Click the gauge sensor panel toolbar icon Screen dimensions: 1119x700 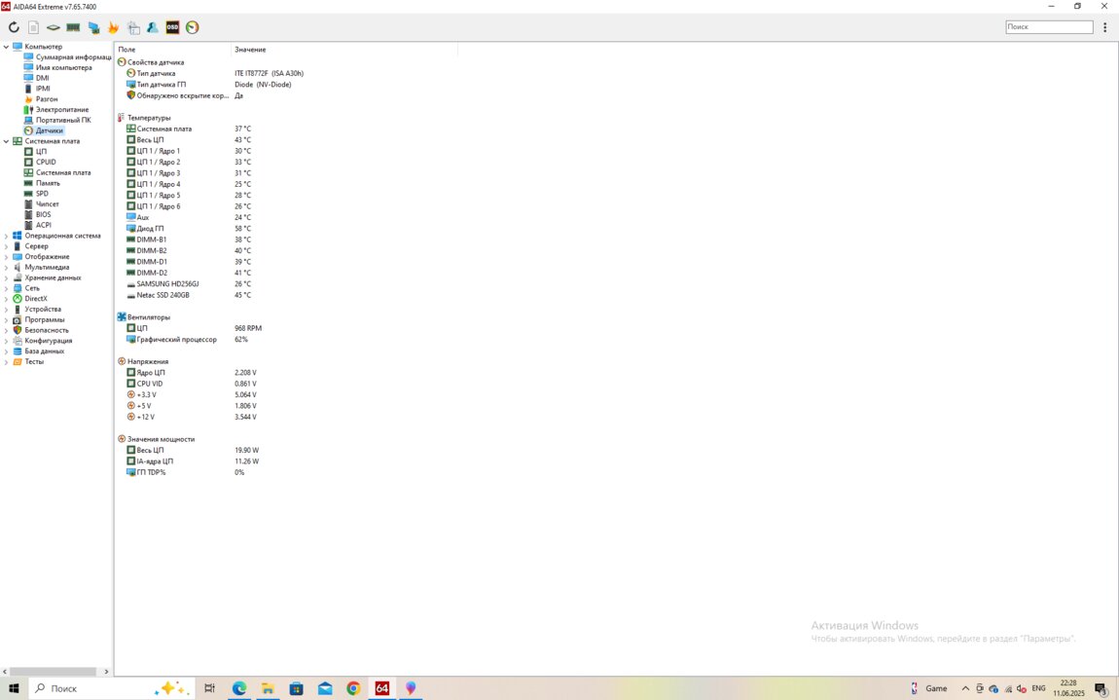click(x=193, y=27)
